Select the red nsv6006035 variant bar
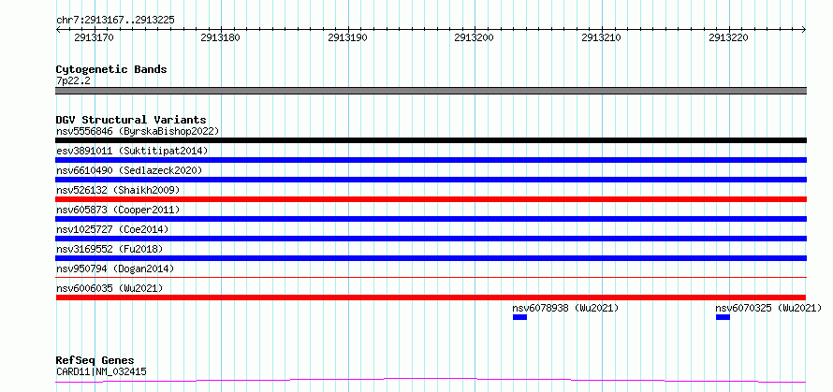The width and height of the screenshot is (833, 392). point(431,298)
